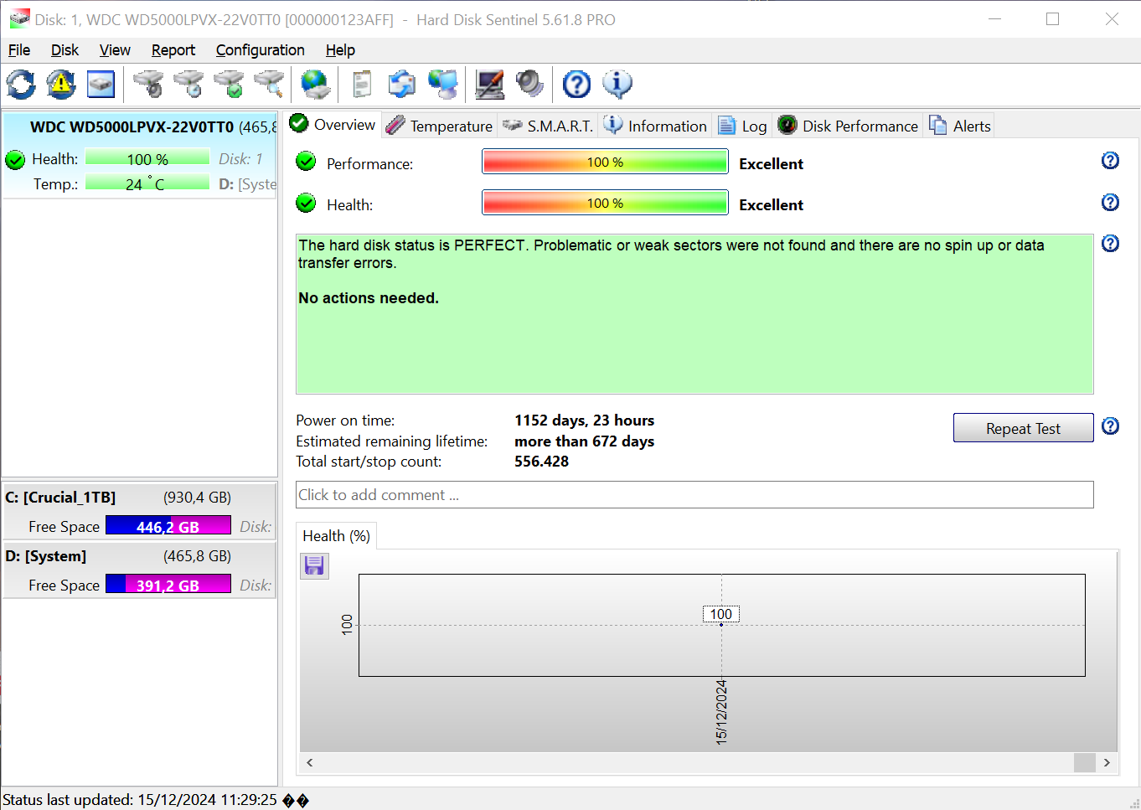
Task: Click the globe with monitor network icon
Action: (443, 84)
